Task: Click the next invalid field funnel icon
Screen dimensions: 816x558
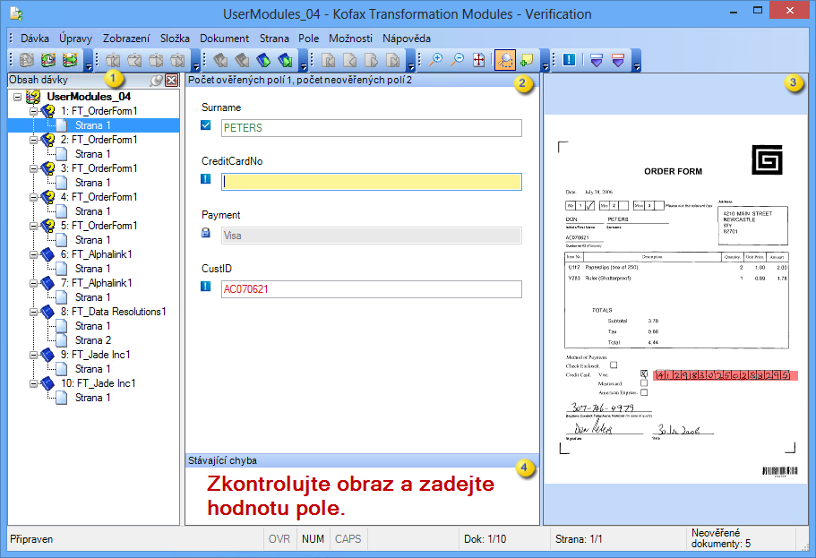Action: [x=596, y=60]
